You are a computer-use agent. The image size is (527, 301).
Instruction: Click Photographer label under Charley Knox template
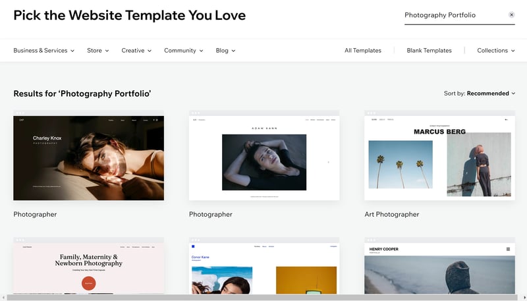coord(35,214)
